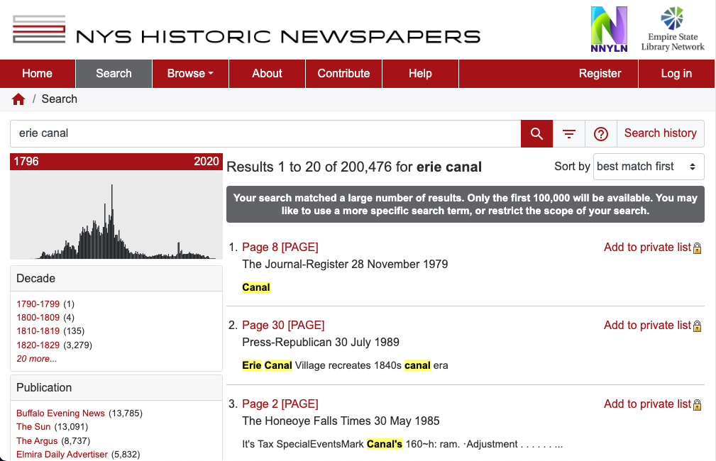This screenshot has height=461, width=716.
Task: Click the '2020' end year label
Action: (x=206, y=162)
